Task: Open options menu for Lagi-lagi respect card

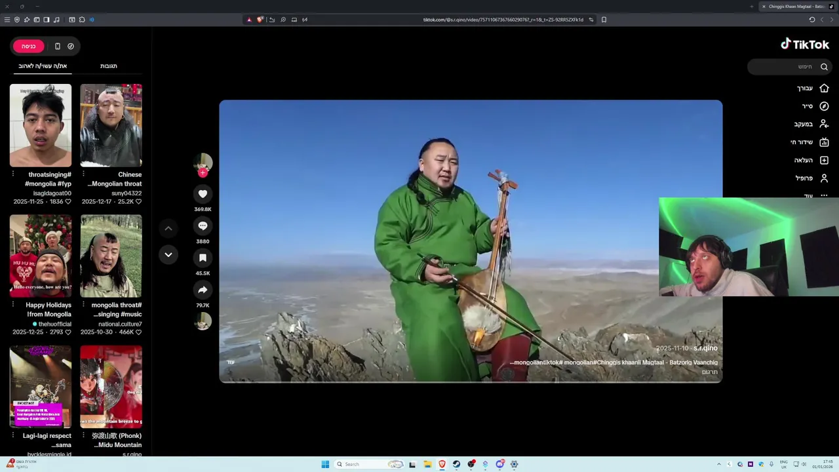Action: click(x=13, y=435)
